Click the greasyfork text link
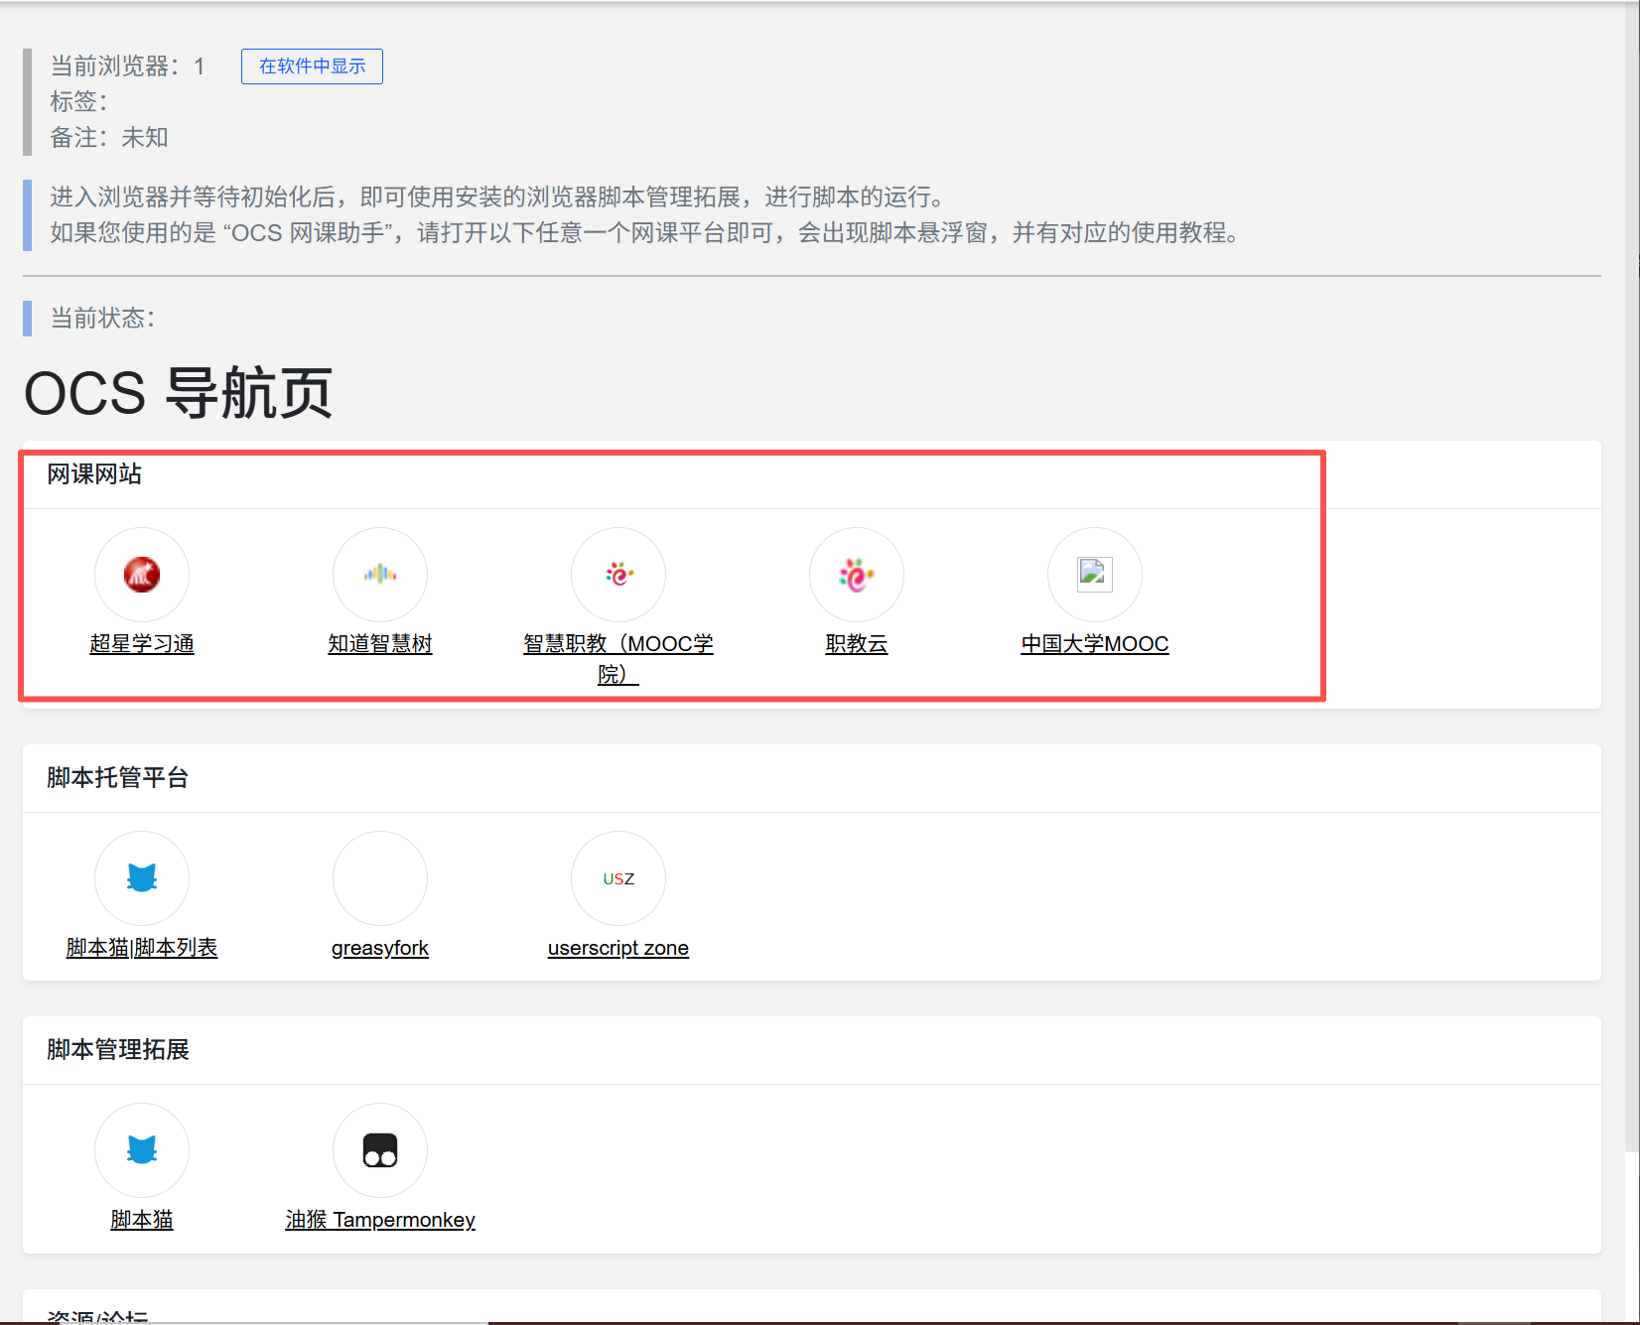This screenshot has height=1325, width=1640. pyautogui.click(x=380, y=948)
